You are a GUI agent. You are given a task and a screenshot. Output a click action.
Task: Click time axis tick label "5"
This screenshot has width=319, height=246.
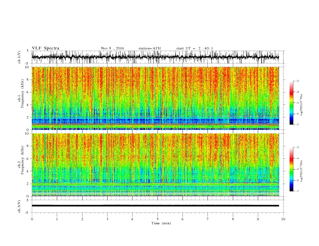(x=157, y=219)
